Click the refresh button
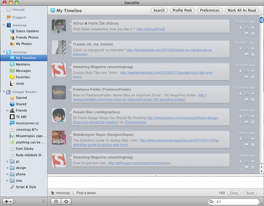264x206 pixels. pos(66,201)
